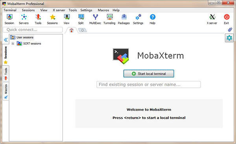Open the Settings gears toolbar icon
236x144 pixels.
[138, 19]
